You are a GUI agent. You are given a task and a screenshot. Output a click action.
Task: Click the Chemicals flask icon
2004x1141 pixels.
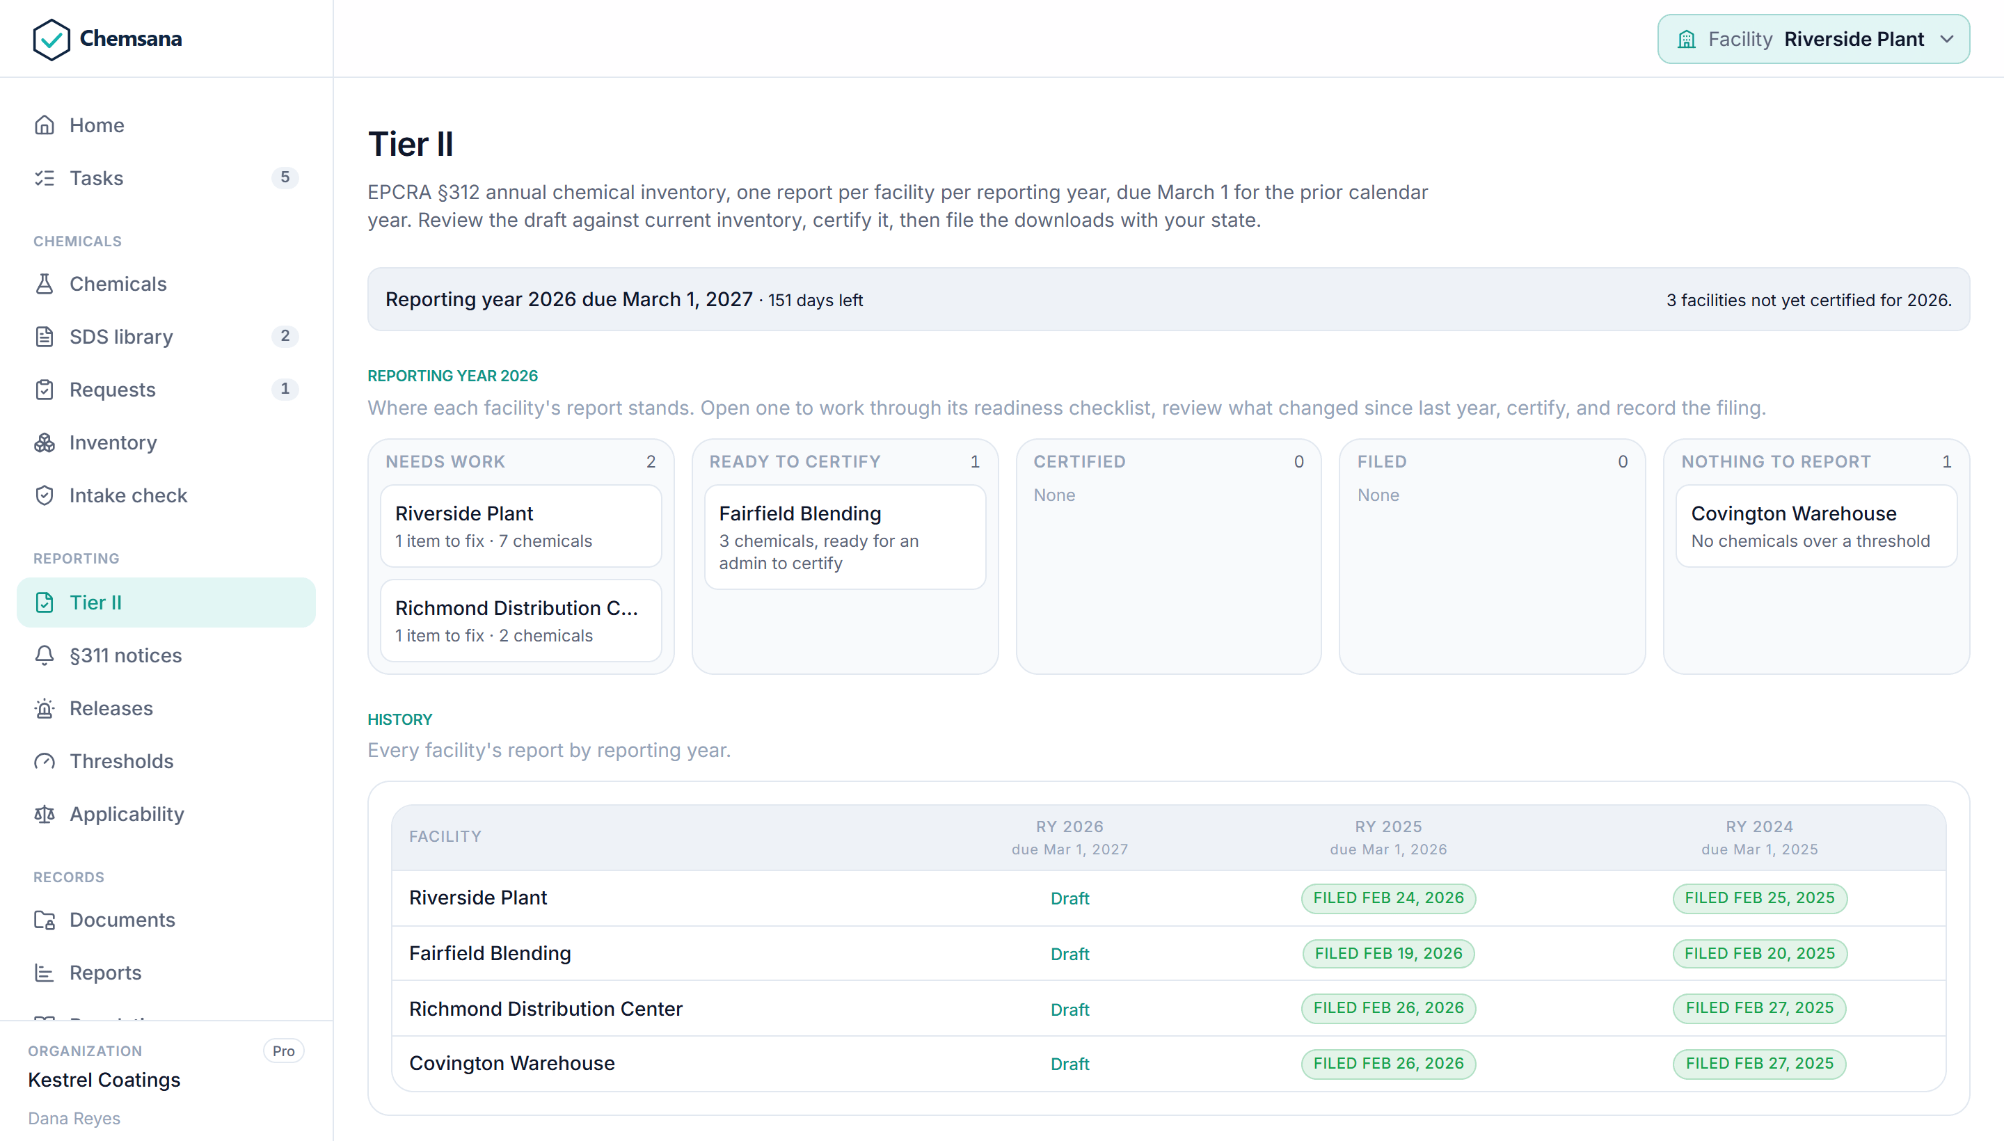click(x=45, y=284)
